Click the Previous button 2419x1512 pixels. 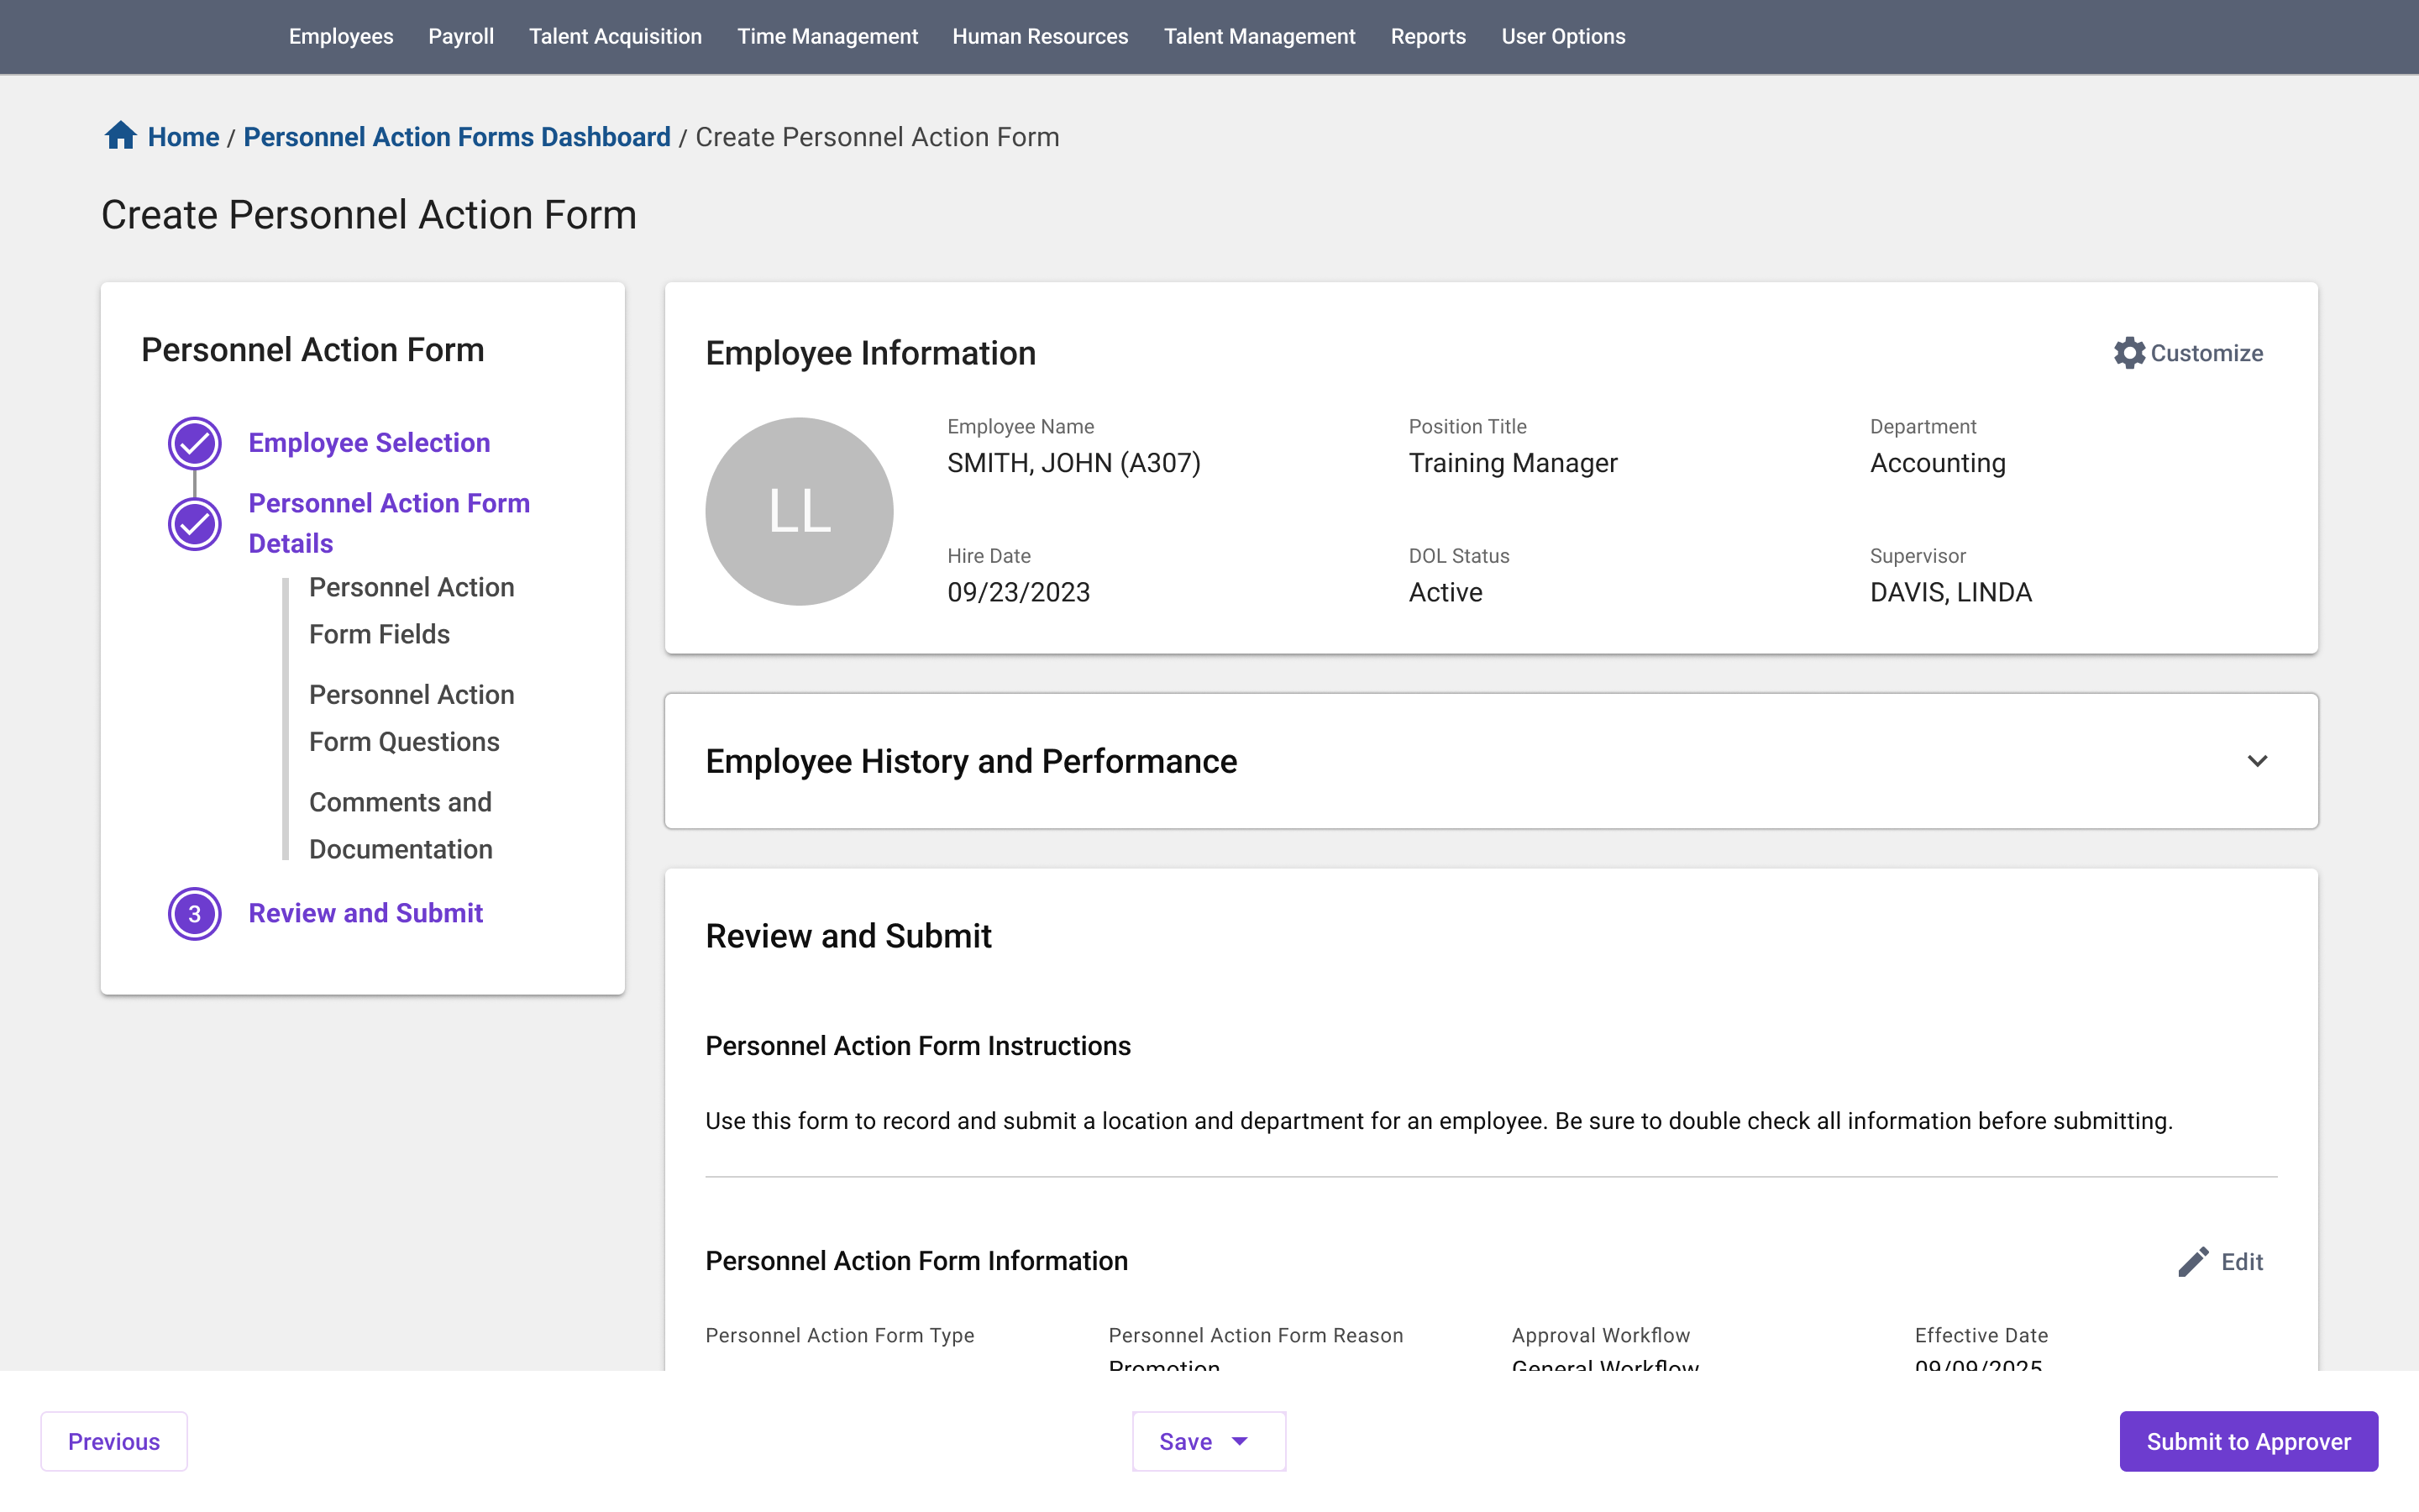point(114,1441)
